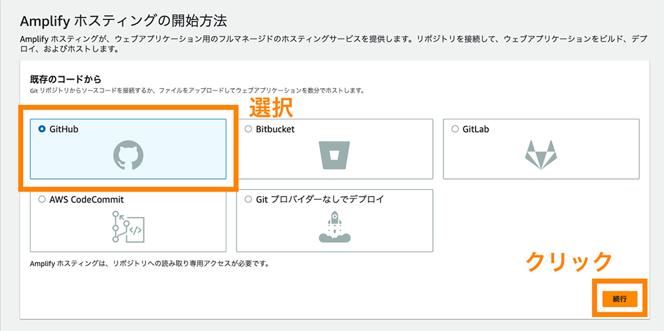Click the Git プロバイダーなしでデプロイ label text
Viewport: 664px width, 331px height.
(x=320, y=200)
